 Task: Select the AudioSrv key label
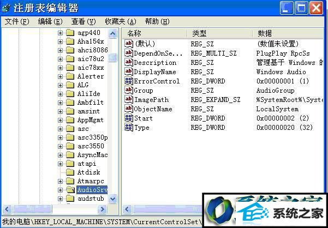tap(92, 190)
